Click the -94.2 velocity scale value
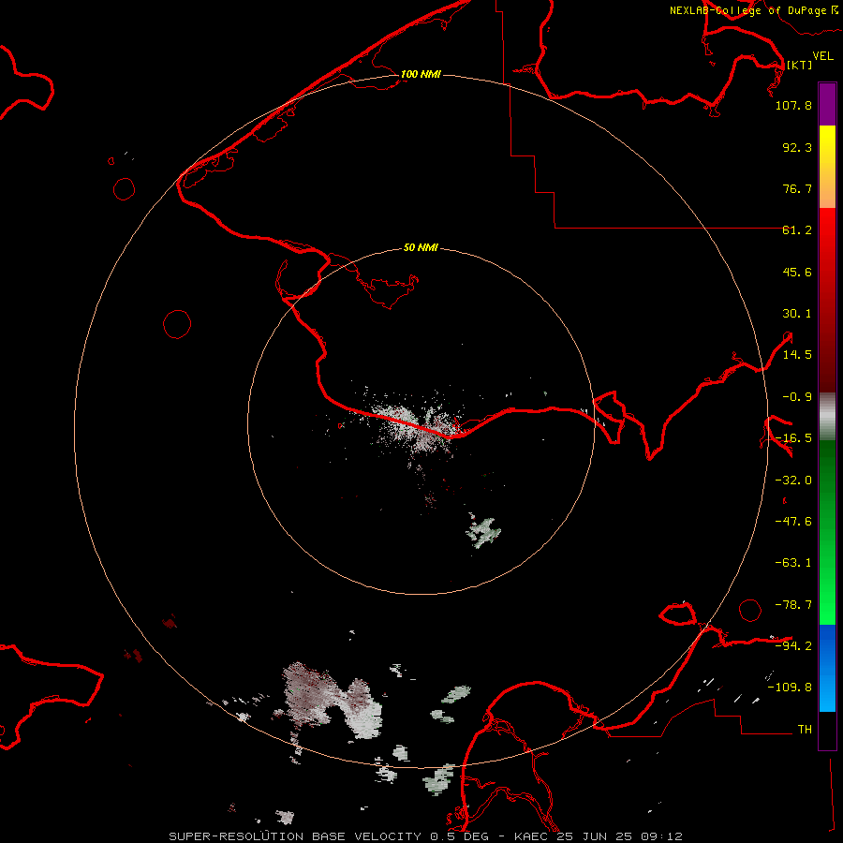Viewport: 843px width, 843px height. click(793, 645)
